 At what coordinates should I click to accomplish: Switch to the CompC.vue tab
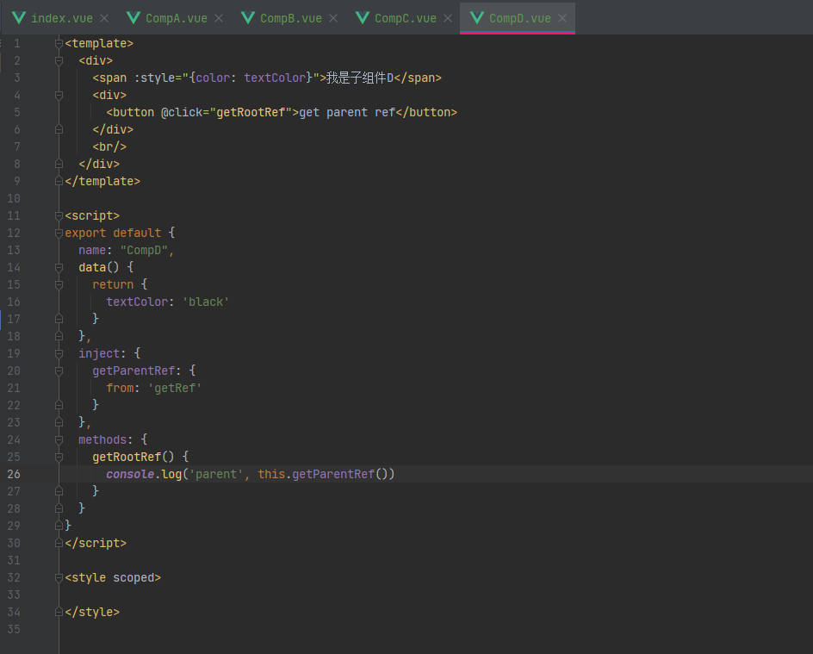[x=406, y=18]
